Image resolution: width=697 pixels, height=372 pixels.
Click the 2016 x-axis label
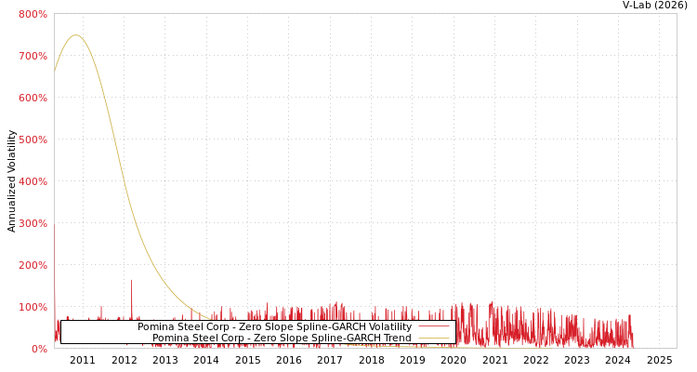point(289,360)
